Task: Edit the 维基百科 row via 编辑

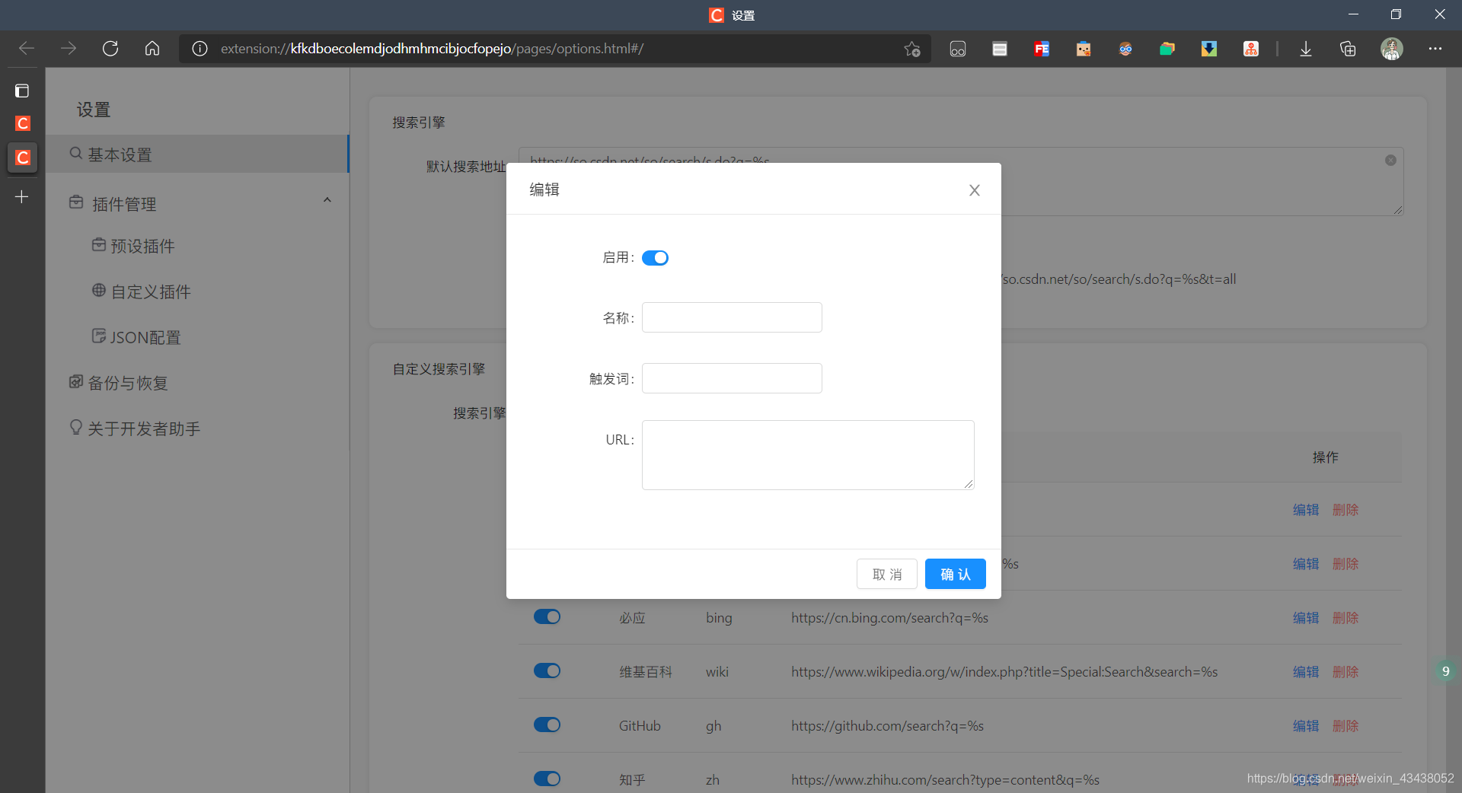Action: 1306,672
